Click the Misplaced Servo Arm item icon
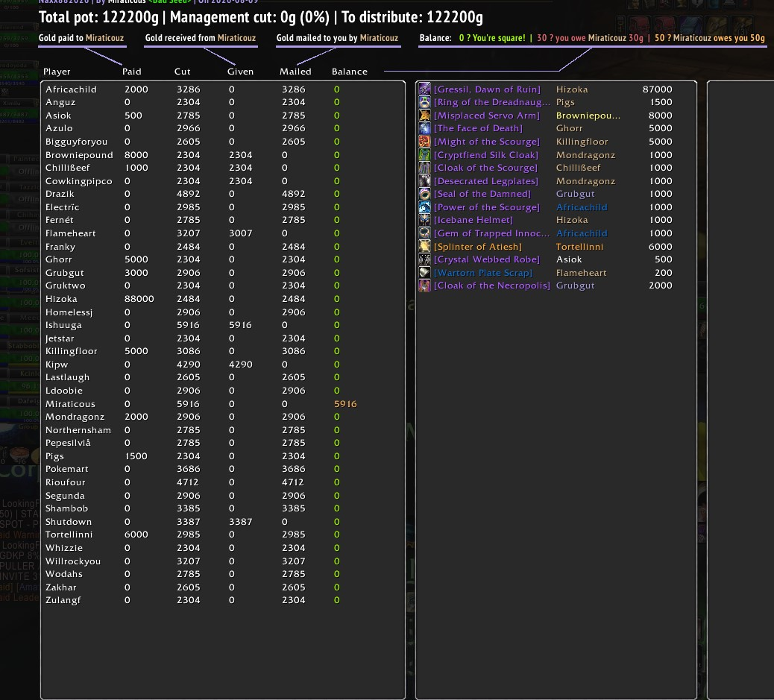Image resolution: width=774 pixels, height=700 pixels. [x=424, y=115]
